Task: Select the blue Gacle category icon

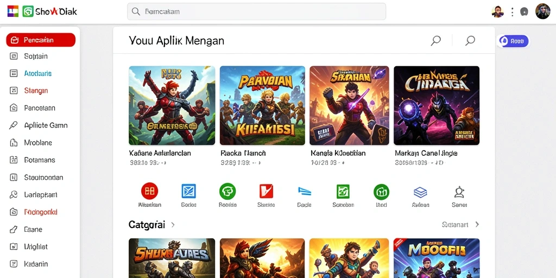Action: tap(304, 192)
